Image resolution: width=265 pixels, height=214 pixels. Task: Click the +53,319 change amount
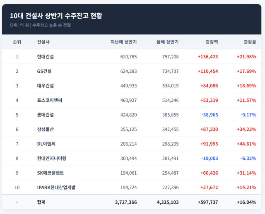pyautogui.click(x=209, y=100)
